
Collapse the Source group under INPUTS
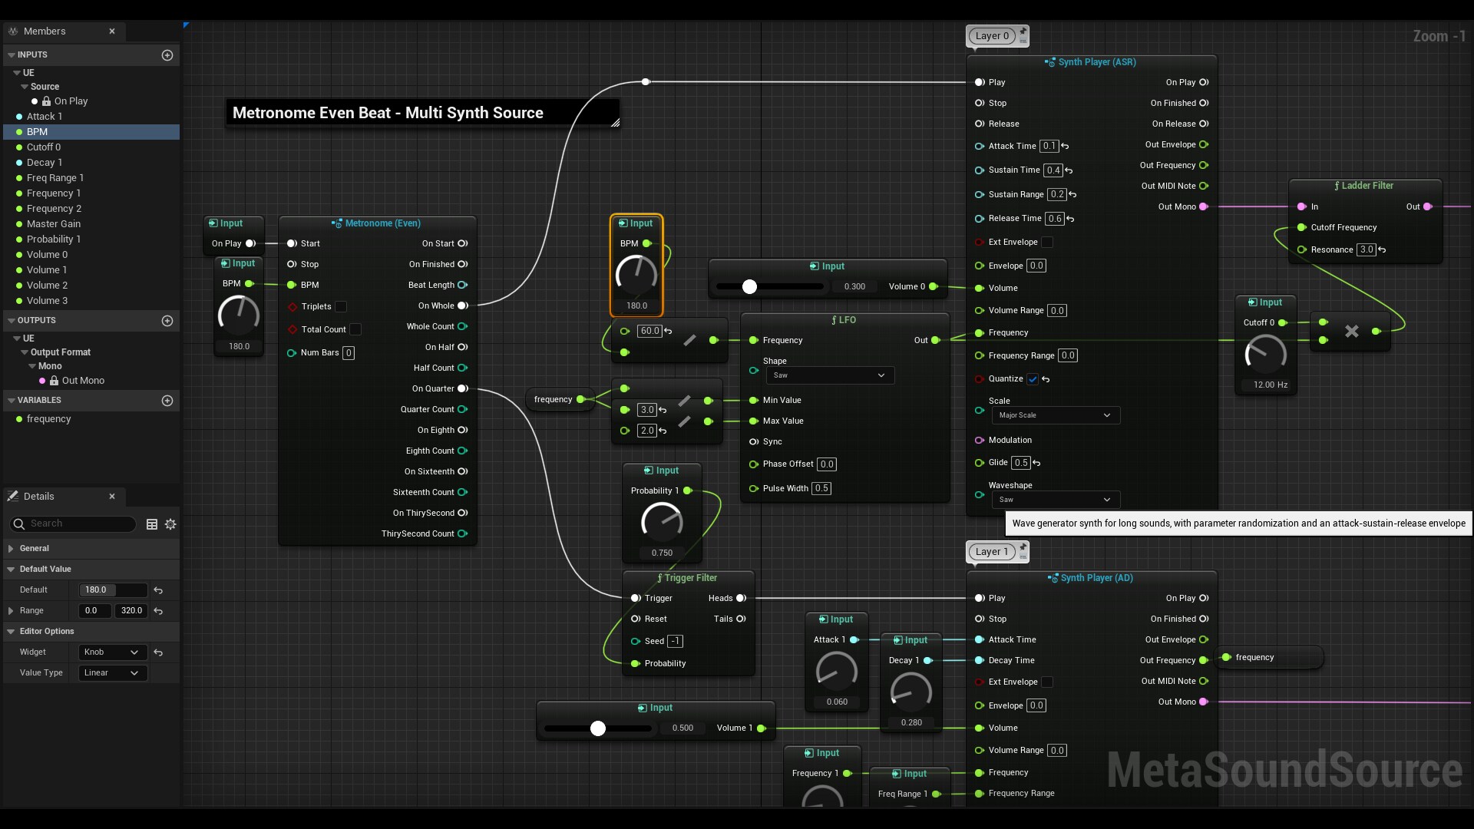(x=26, y=86)
